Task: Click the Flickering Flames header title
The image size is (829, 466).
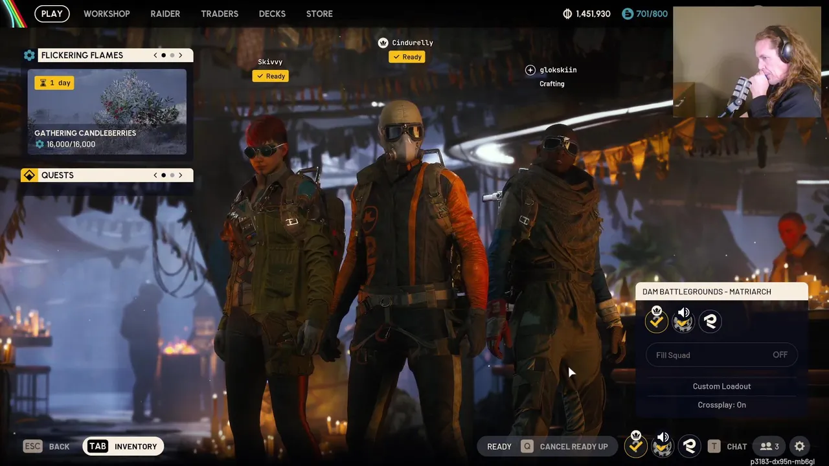Action: (x=82, y=56)
